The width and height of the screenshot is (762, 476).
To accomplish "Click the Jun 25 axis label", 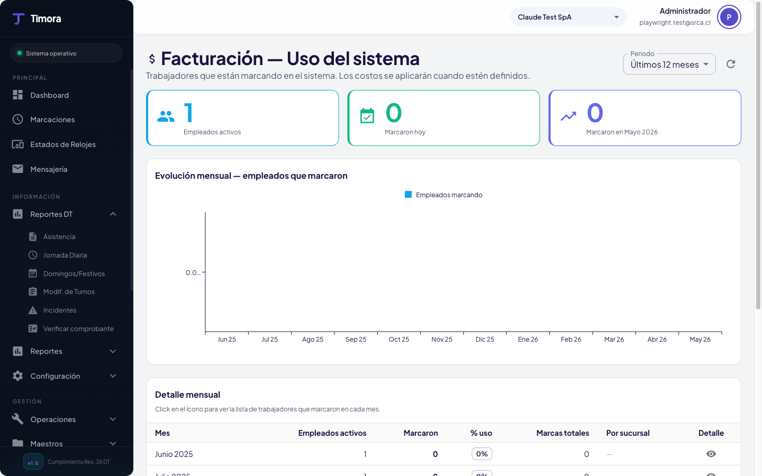I will pyautogui.click(x=227, y=340).
